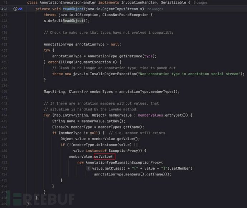
Task: Click line number 444 in gutter
Action: (4, 115)
